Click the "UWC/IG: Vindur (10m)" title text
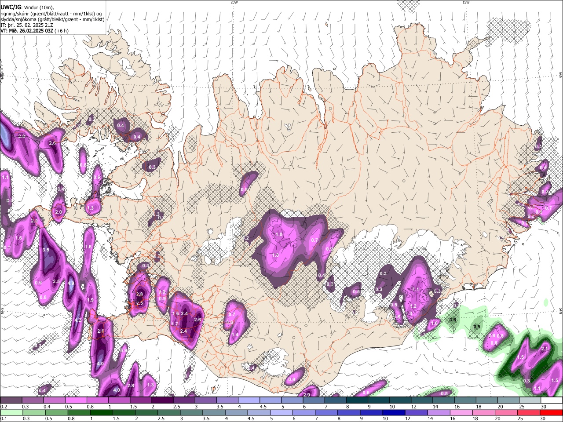 click(x=27, y=7)
